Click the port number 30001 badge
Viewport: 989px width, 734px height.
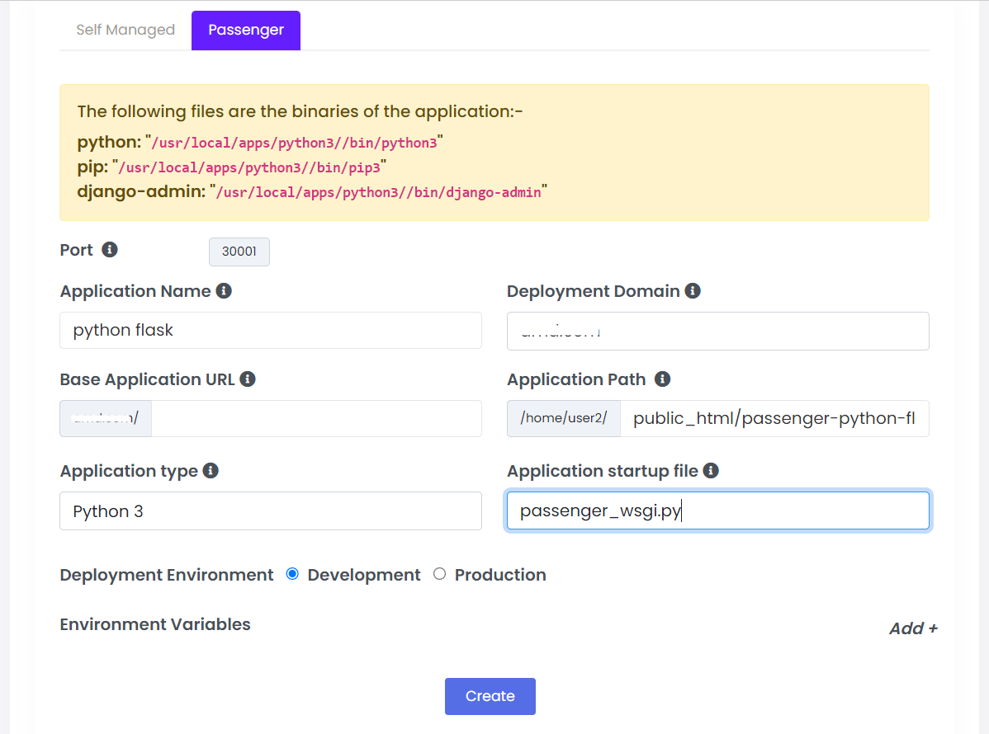pyautogui.click(x=239, y=252)
